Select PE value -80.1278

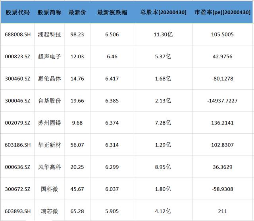coord(223,79)
